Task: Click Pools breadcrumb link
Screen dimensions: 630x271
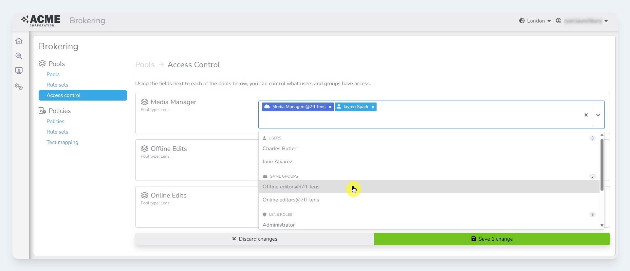Action: pos(145,65)
